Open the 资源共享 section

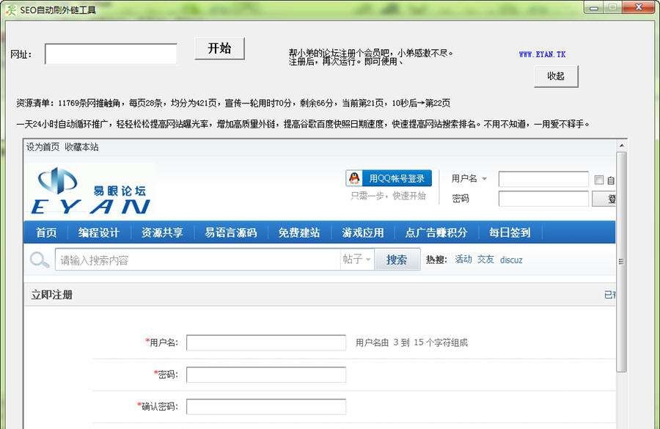click(x=164, y=232)
